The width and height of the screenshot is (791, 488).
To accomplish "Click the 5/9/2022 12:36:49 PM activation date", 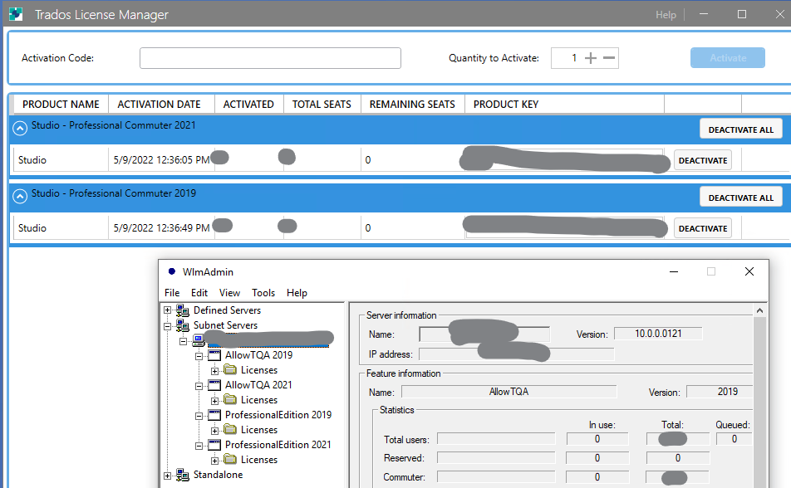I will pyautogui.click(x=161, y=228).
